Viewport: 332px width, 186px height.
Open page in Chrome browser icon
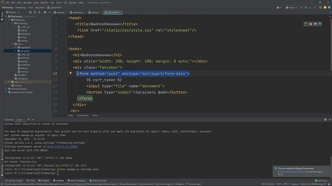pos(311,24)
